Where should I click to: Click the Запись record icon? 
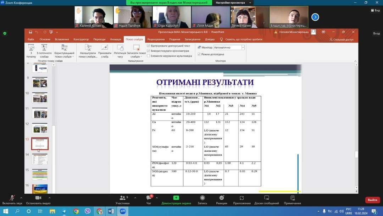pyautogui.click(x=202, y=198)
